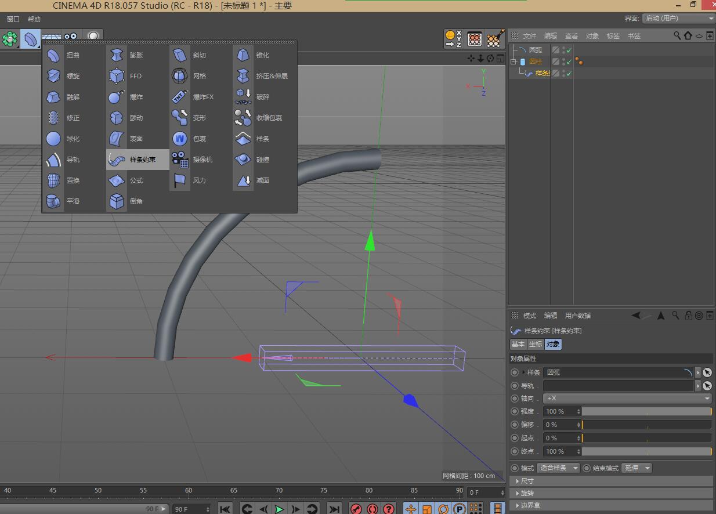Open the 模式 适合样条 dropdown
The height and width of the screenshot is (514, 716).
[x=558, y=468]
